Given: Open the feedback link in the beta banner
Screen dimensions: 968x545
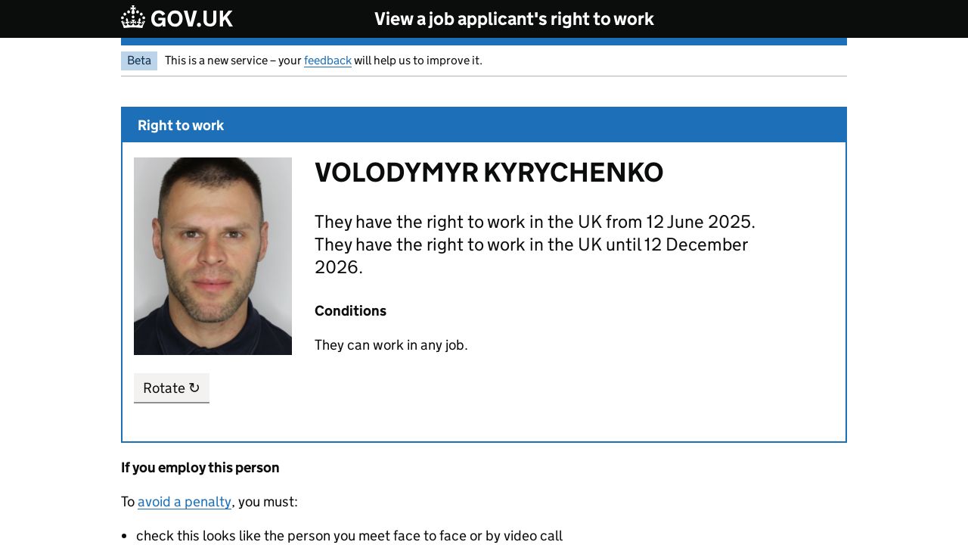Looking at the screenshot, I should [327, 61].
